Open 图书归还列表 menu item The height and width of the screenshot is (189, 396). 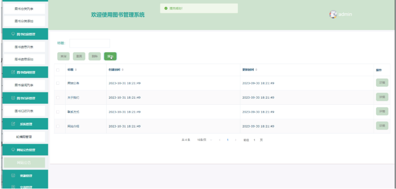pyautogui.click(x=24, y=111)
